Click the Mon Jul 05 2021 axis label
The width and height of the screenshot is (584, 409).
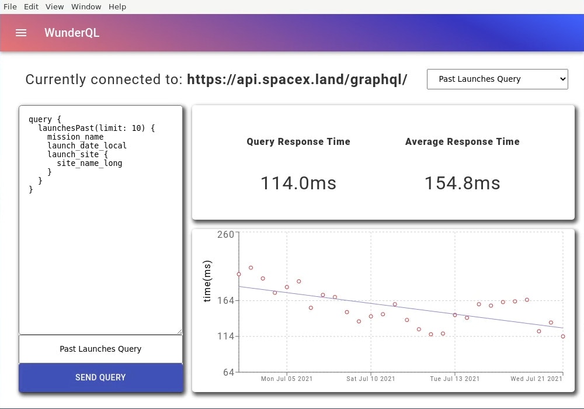point(287,379)
